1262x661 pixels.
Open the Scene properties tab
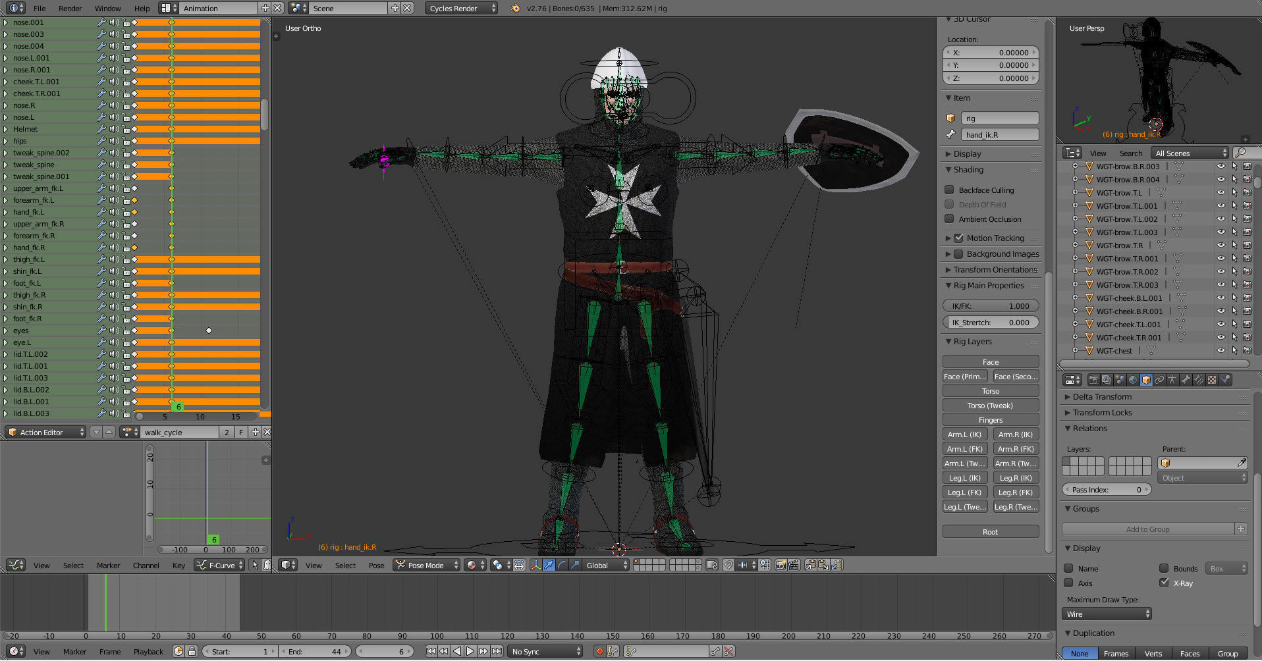1120,380
